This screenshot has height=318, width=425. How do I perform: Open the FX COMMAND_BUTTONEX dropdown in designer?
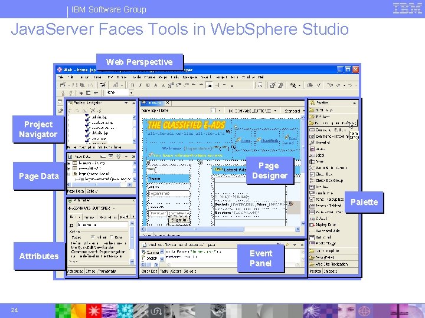click(276, 111)
